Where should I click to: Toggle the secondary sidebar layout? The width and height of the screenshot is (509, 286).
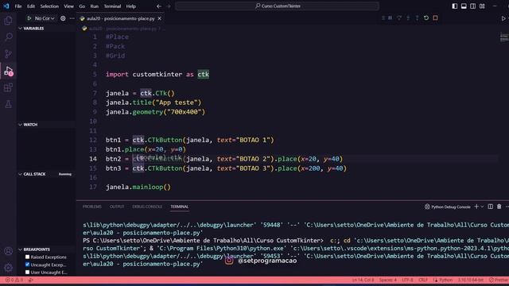473,6
